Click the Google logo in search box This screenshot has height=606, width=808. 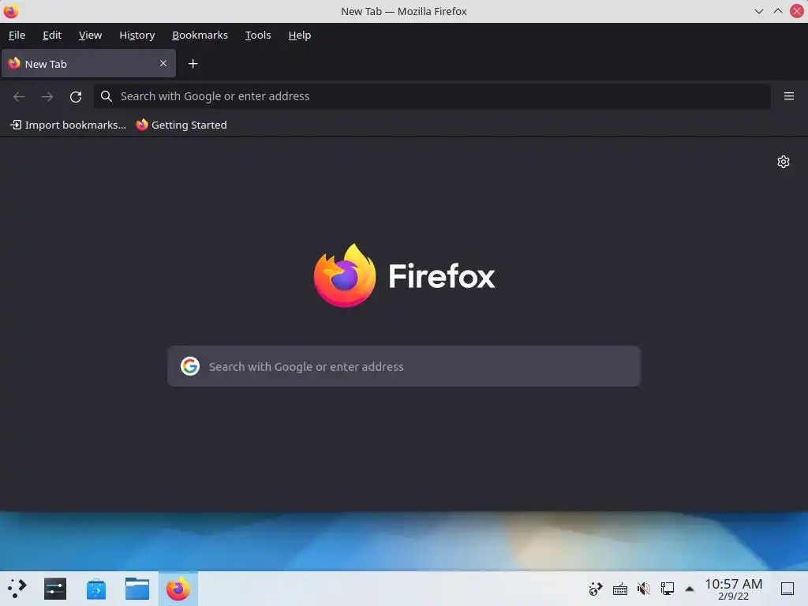189,366
